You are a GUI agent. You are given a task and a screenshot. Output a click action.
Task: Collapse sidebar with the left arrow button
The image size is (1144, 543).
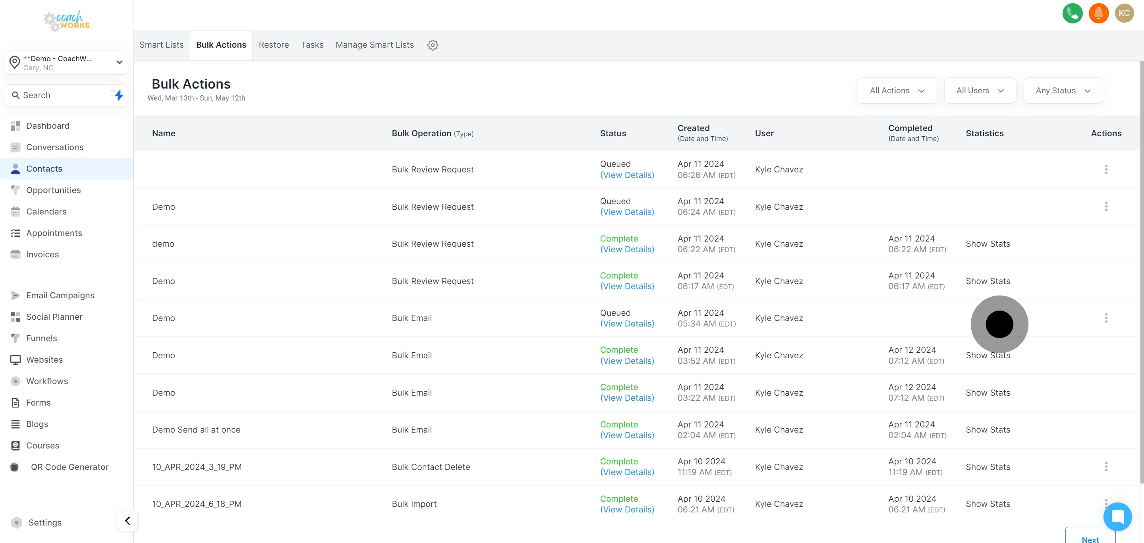coord(128,521)
